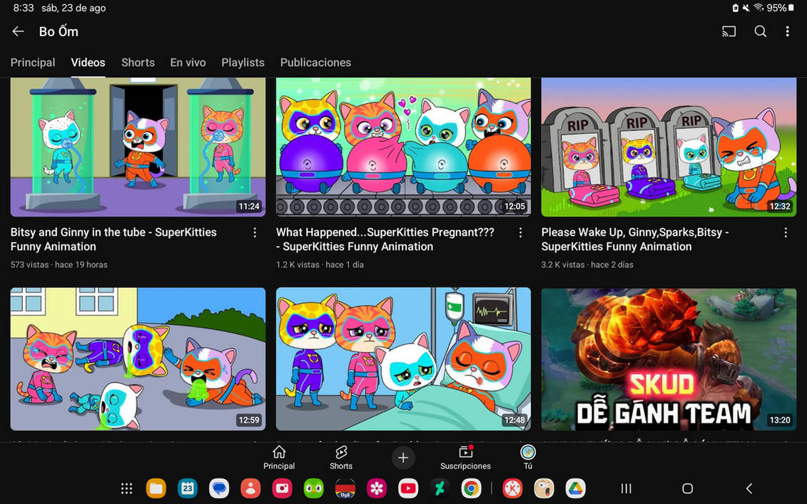
Task: Play the SKUD DỄ GÁNH TEAM thumbnail
Action: point(669,359)
